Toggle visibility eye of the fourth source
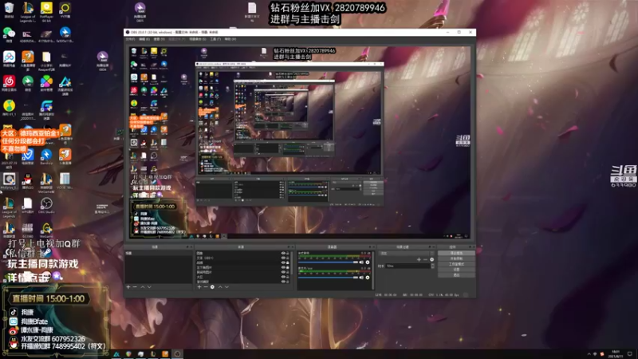 click(283, 267)
